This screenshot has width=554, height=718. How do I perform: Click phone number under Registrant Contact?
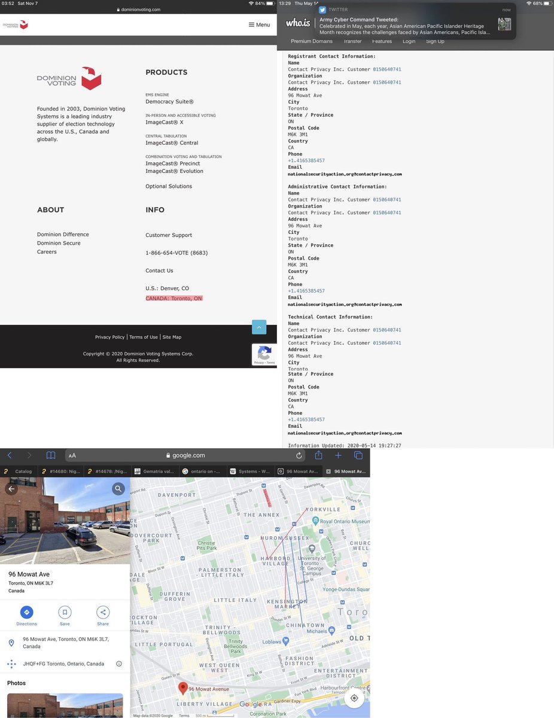coord(306,160)
